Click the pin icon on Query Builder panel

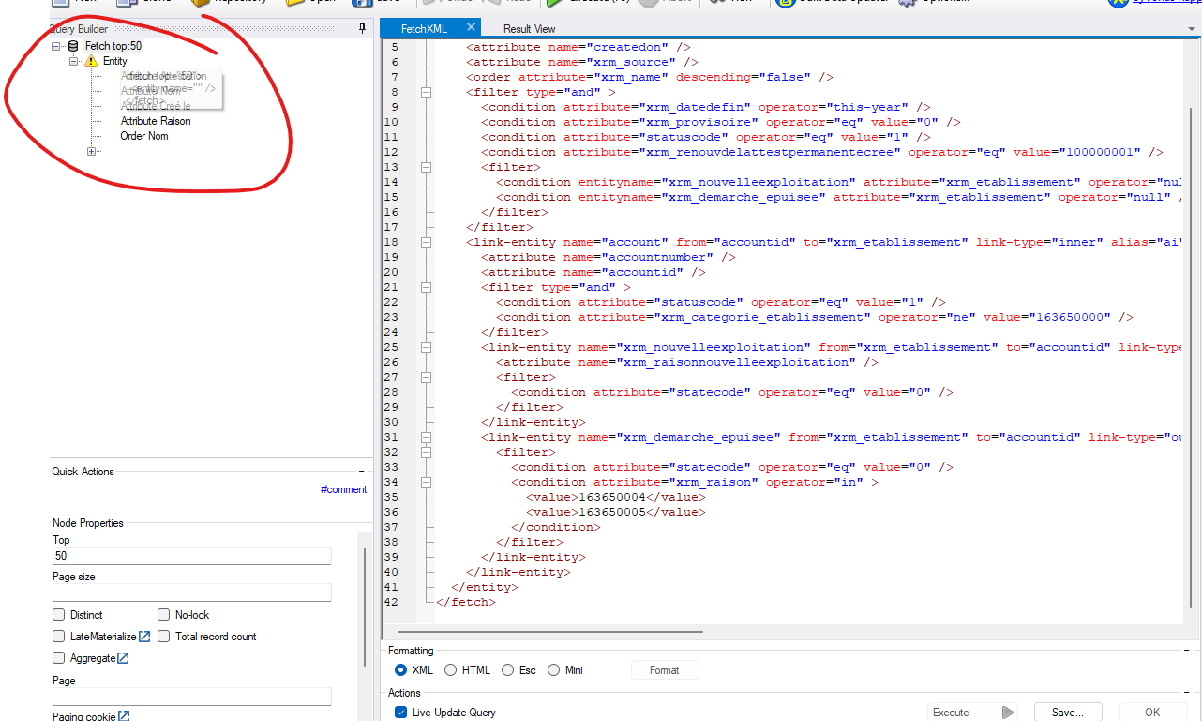pyautogui.click(x=360, y=28)
